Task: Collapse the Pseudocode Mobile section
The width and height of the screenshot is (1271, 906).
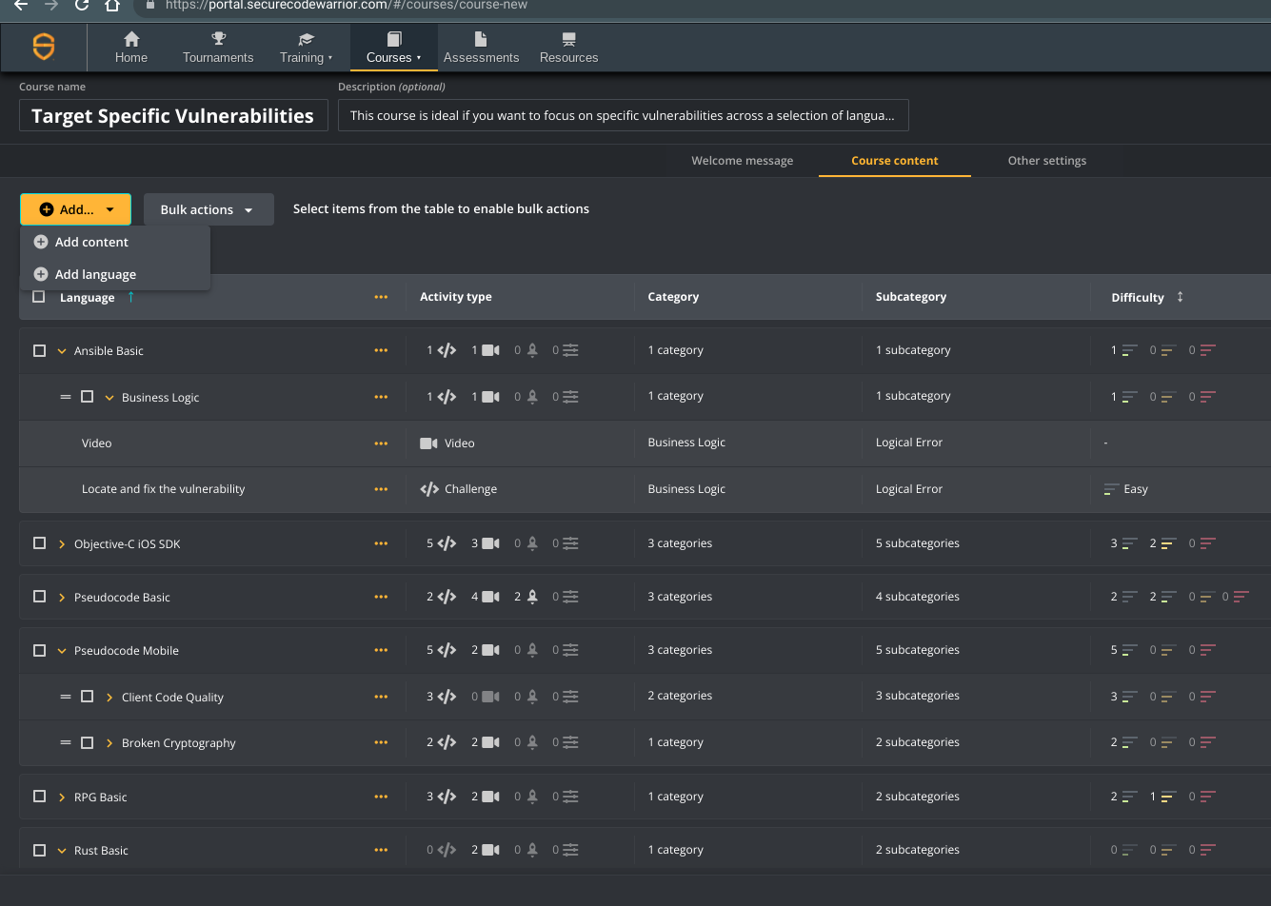Action: point(61,650)
